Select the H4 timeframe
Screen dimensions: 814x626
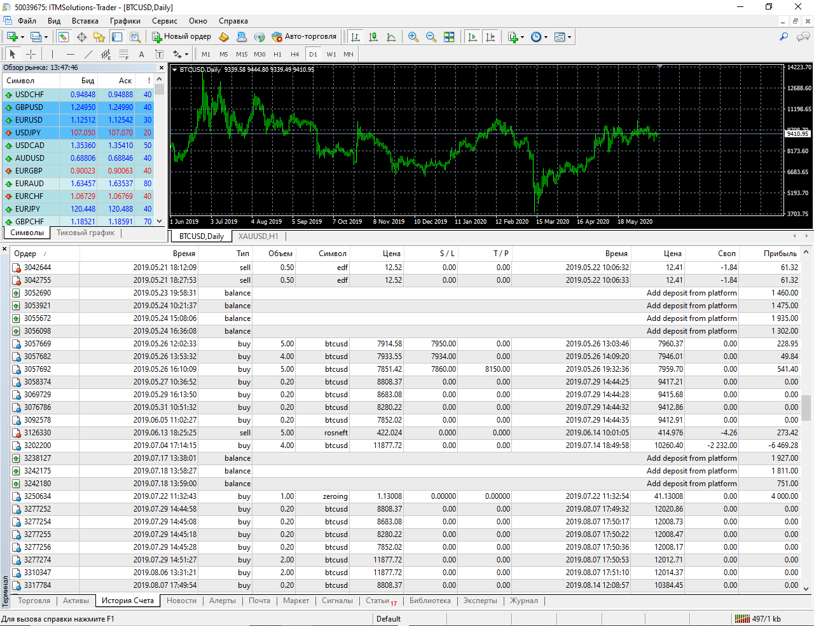click(295, 54)
